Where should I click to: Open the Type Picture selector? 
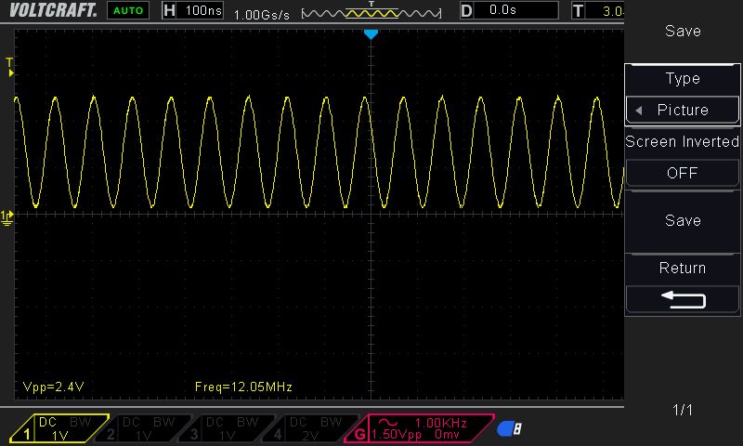pos(682,110)
